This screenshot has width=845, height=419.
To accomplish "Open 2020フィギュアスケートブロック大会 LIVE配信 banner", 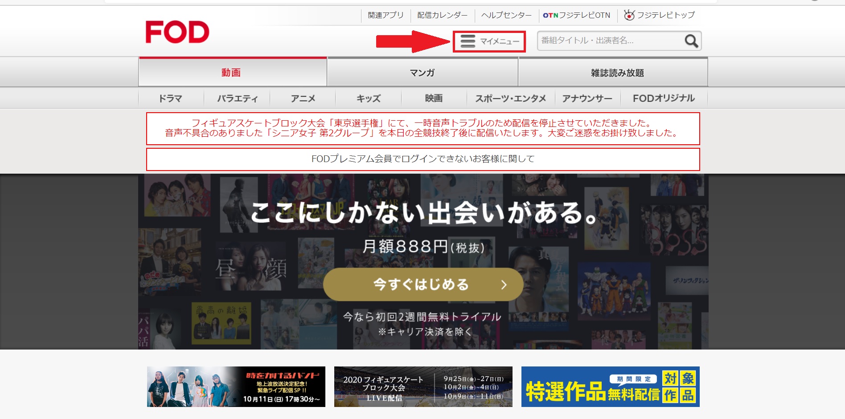I will pos(423,386).
